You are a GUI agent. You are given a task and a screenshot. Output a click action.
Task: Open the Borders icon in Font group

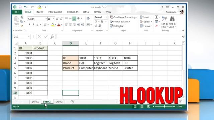45,25
